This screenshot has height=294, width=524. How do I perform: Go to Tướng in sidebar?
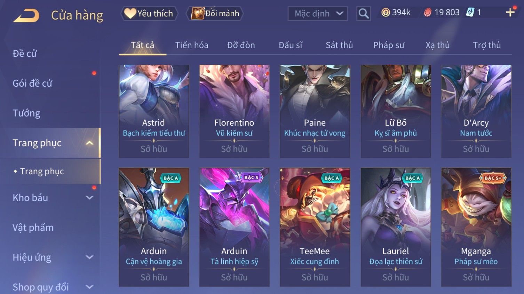point(26,113)
